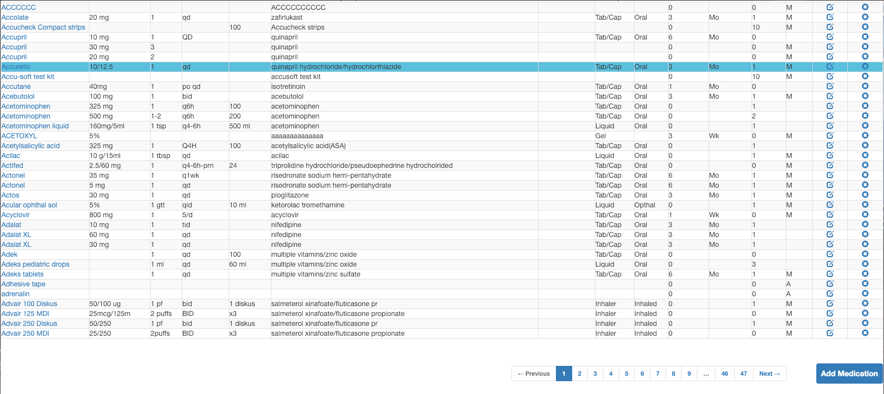
Task: Click the Acular ophthal sol link
Action: click(29, 205)
